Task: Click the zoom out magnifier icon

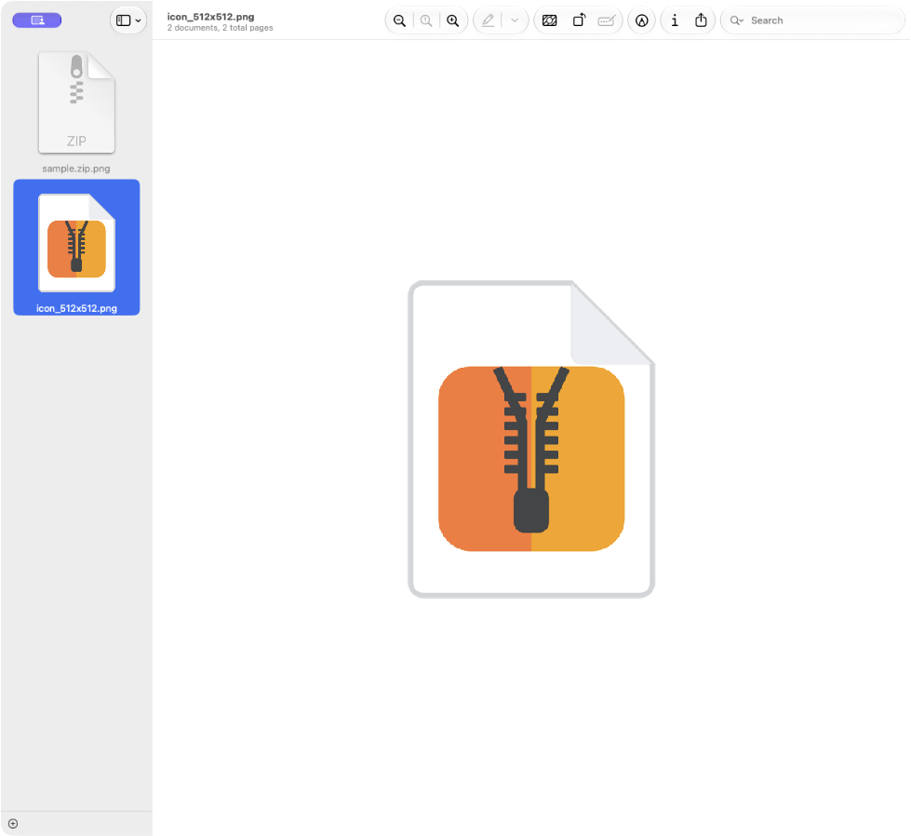Action: click(x=400, y=20)
